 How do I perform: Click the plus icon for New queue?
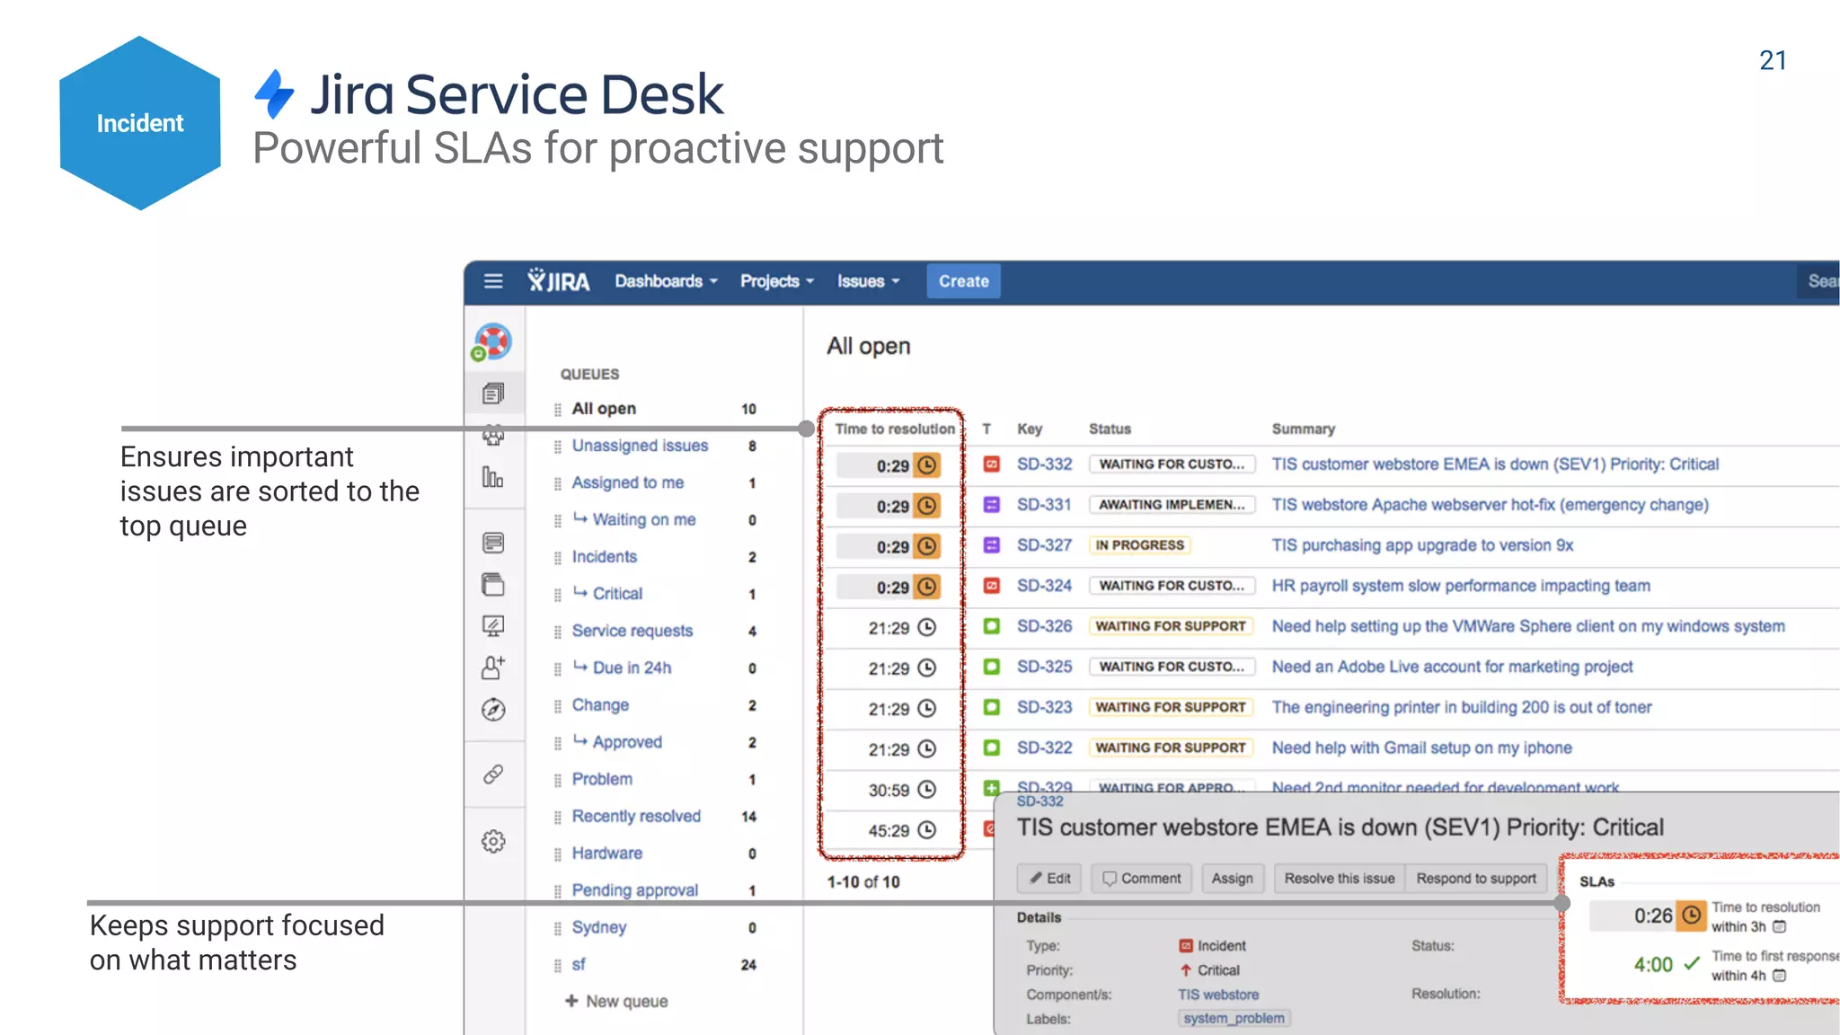click(x=571, y=1001)
